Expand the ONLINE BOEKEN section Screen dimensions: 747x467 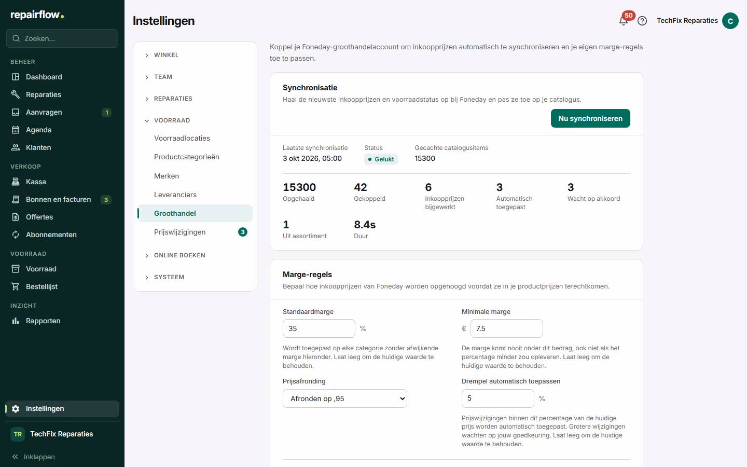[195, 255]
